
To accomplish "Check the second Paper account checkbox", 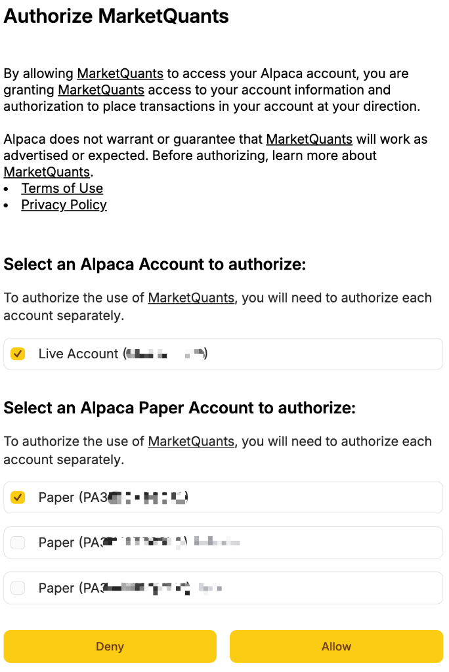I will [18, 542].
